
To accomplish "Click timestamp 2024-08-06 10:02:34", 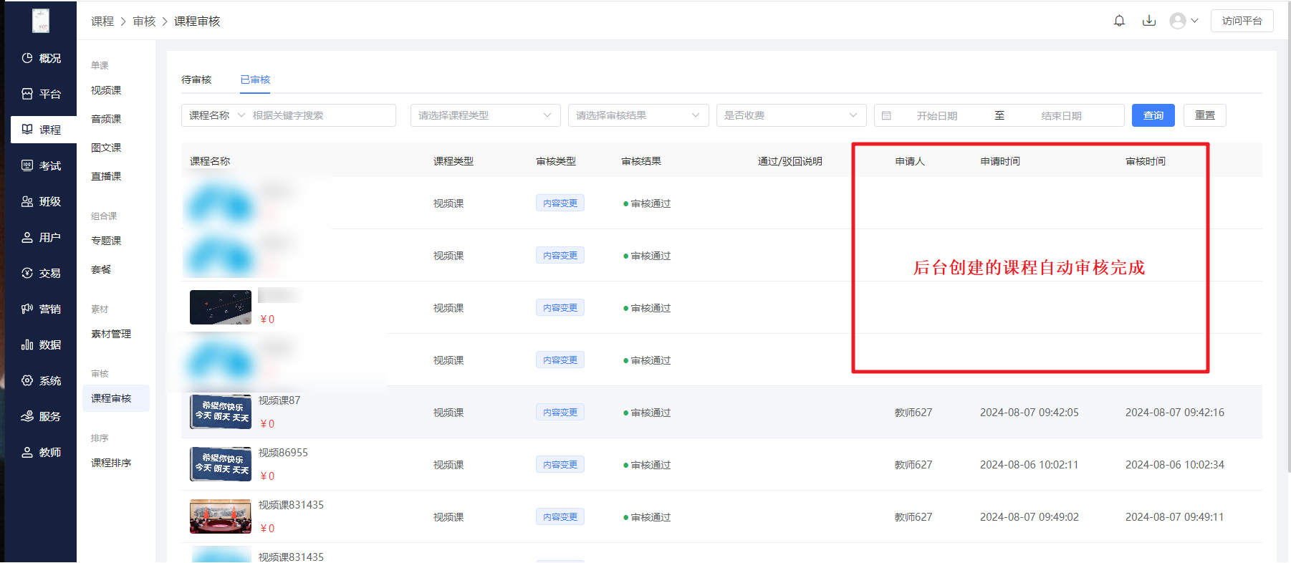I will point(1175,465).
